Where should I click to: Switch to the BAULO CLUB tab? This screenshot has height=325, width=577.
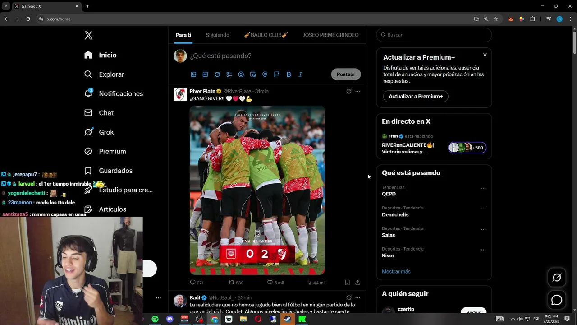point(266,35)
